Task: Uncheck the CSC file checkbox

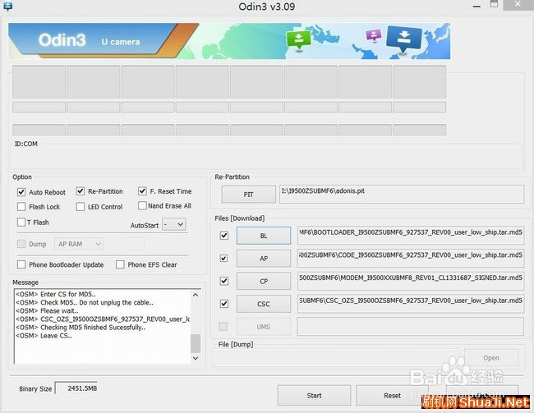Action: pos(224,303)
